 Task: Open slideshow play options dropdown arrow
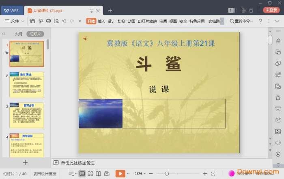[128, 174]
